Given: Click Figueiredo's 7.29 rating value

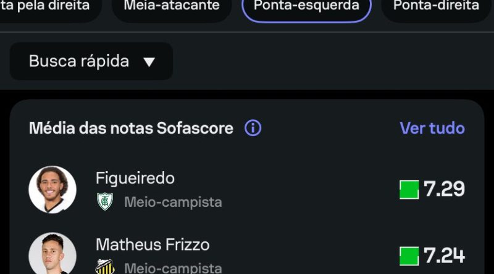Looking at the screenshot, I should pos(444,189).
